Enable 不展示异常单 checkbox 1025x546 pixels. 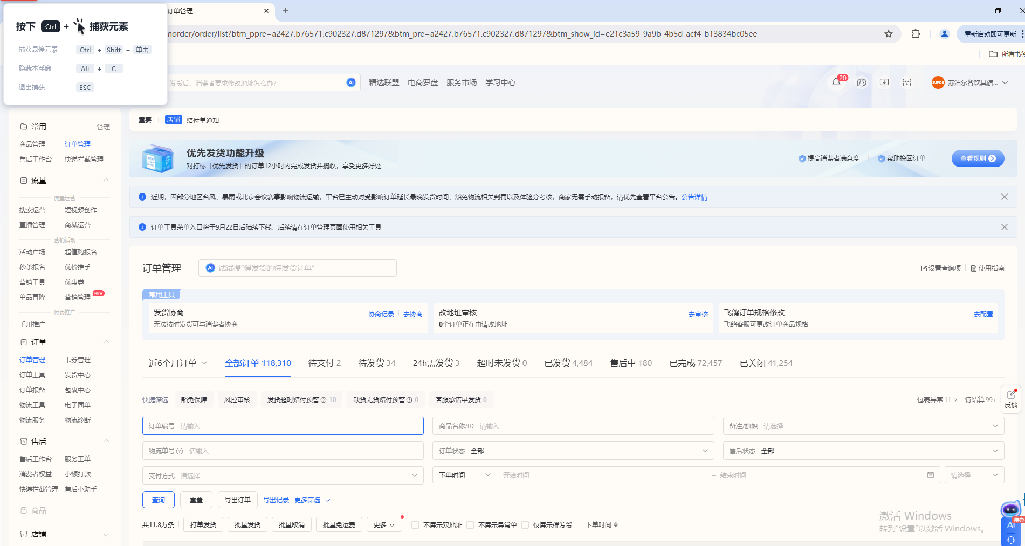(x=470, y=525)
